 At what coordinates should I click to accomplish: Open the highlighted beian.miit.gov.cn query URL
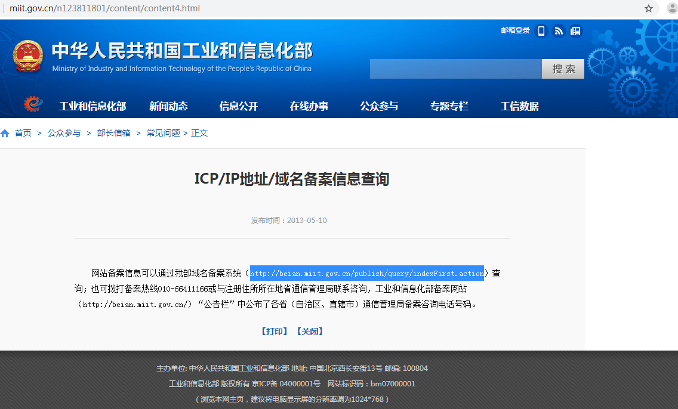click(x=366, y=274)
